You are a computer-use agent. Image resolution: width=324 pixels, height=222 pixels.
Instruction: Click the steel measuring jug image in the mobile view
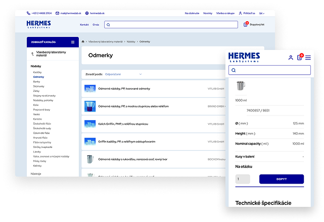click(x=241, y=86)
